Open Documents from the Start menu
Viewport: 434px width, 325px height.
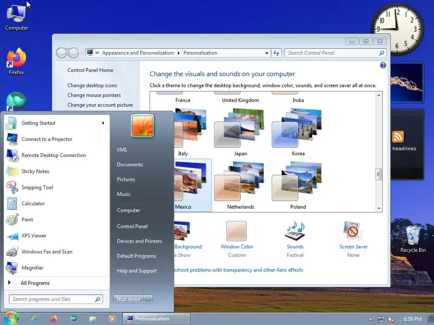pos(130,165)
